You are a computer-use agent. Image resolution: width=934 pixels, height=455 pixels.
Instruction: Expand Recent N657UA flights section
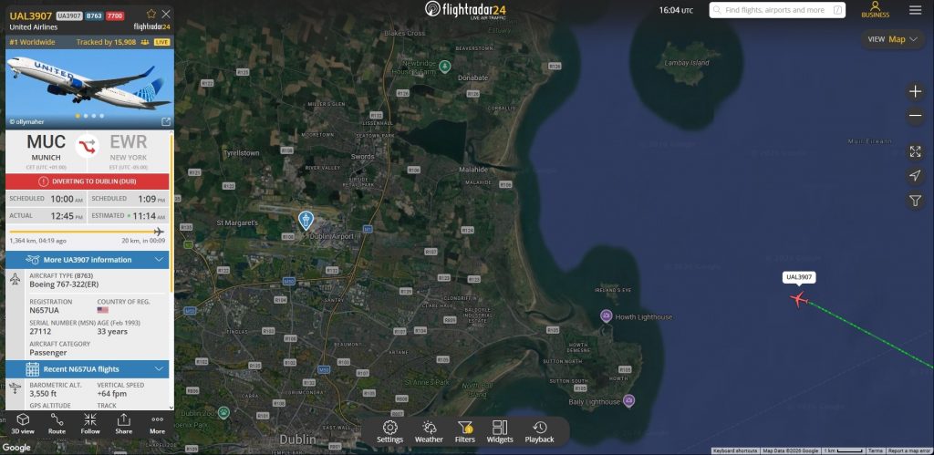(x=160, y=368)
